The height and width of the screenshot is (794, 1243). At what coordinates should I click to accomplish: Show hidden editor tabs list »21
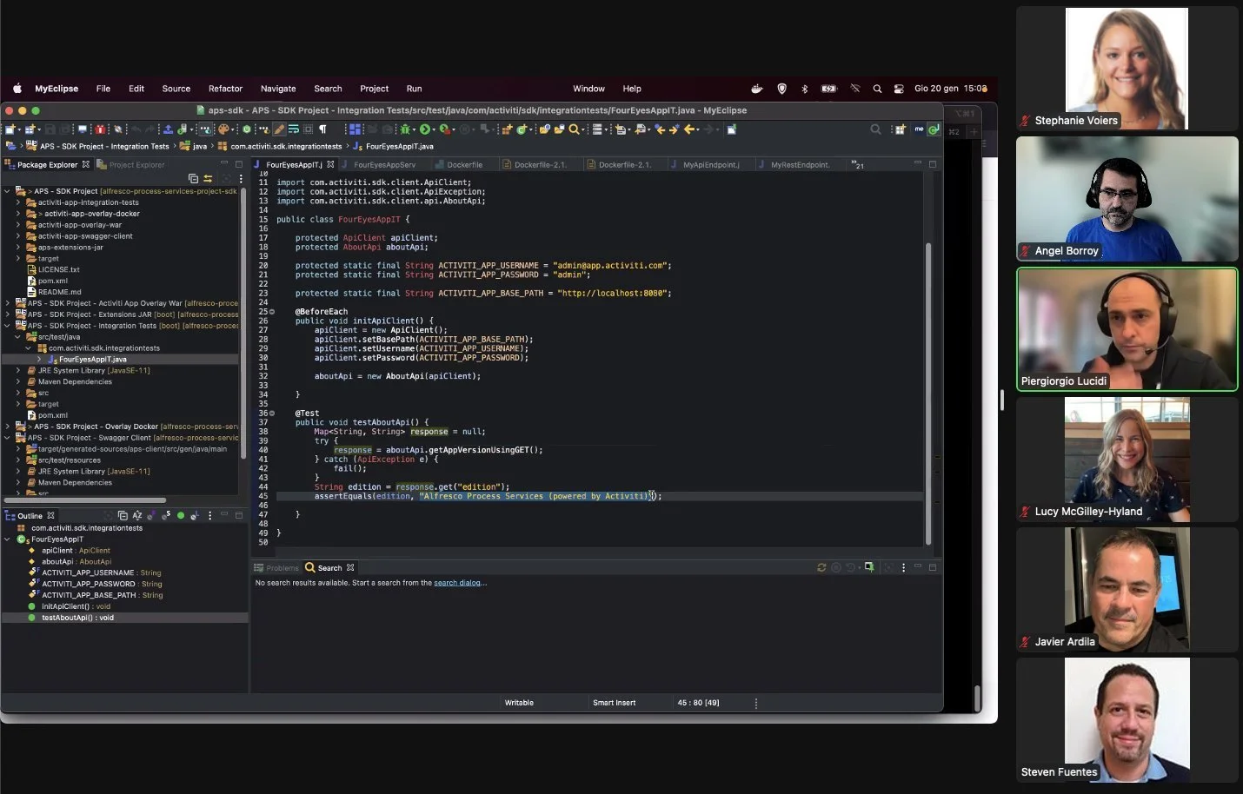pos(858,164)
